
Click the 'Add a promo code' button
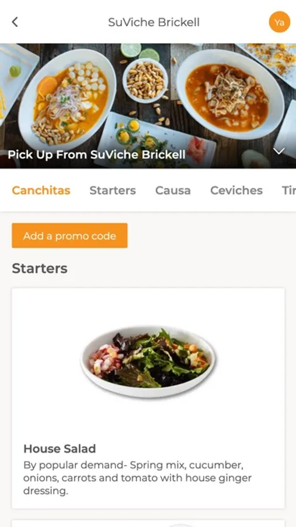[x=69, y=235]
